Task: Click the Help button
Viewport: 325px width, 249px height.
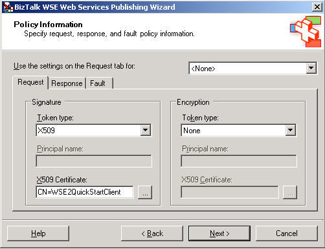Action: point(38,233)
